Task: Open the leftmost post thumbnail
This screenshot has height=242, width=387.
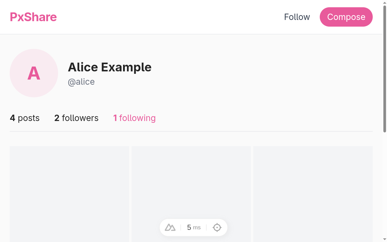Action: (69, 194)
